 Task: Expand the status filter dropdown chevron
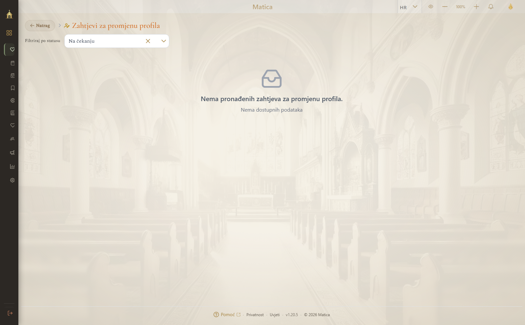(x=164, y=41)
